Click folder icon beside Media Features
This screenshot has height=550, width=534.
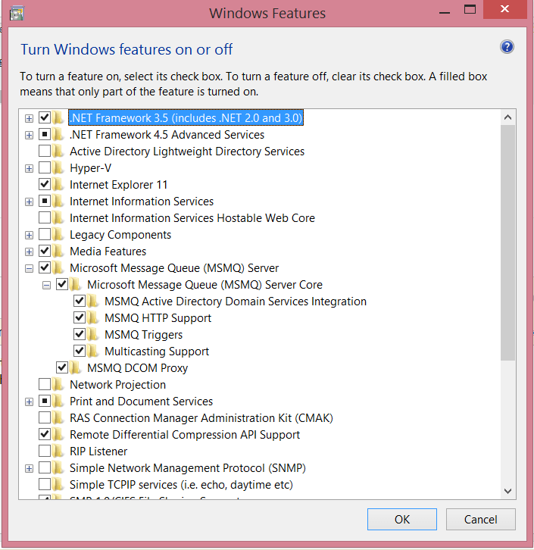(58, 252)
